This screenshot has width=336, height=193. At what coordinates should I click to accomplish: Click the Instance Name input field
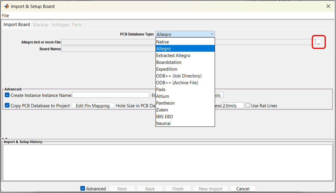coord(110,95)
